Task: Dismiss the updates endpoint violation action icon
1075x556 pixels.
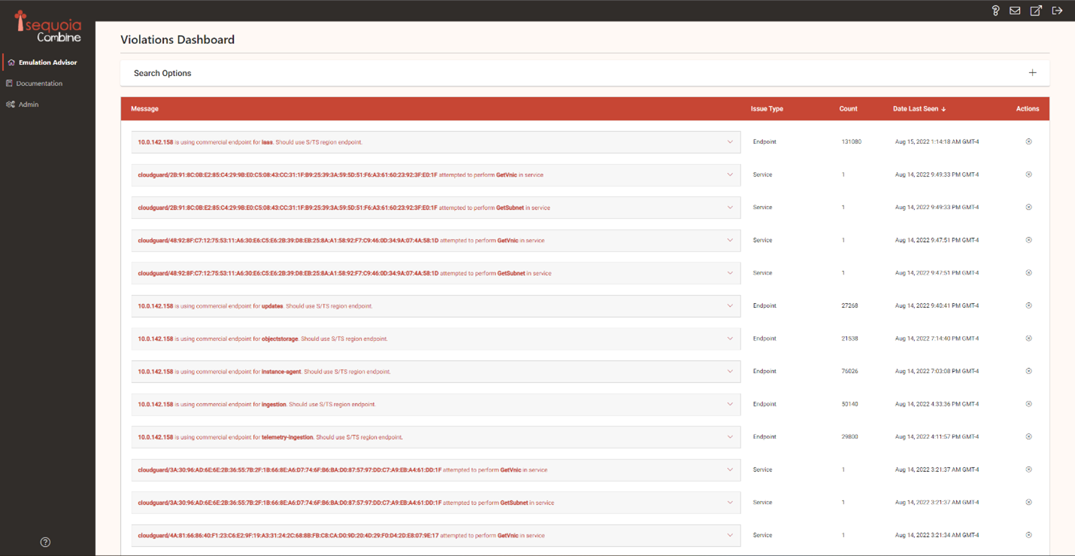Action: (x=1028, y=305)
